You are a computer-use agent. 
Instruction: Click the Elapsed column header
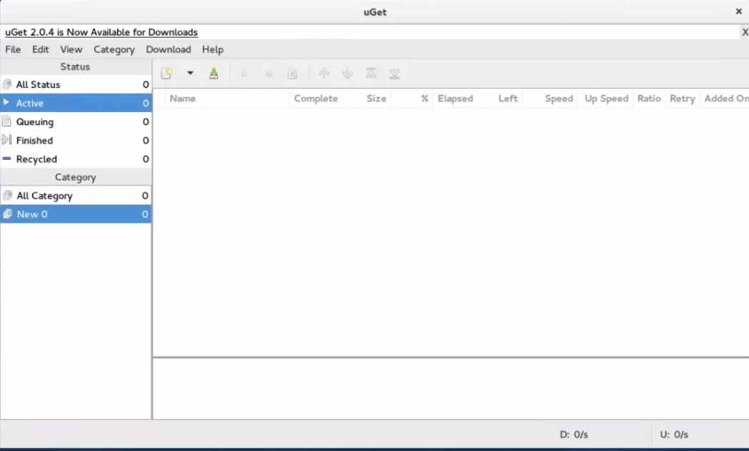point(455,98)
